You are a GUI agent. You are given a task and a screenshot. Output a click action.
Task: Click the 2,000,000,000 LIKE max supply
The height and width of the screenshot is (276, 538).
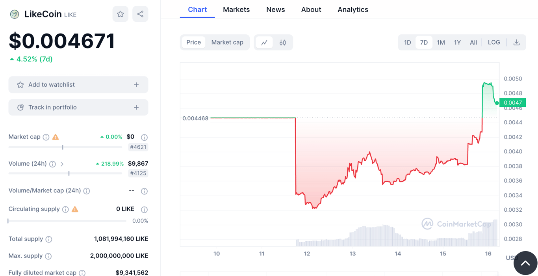click(119, 256)
